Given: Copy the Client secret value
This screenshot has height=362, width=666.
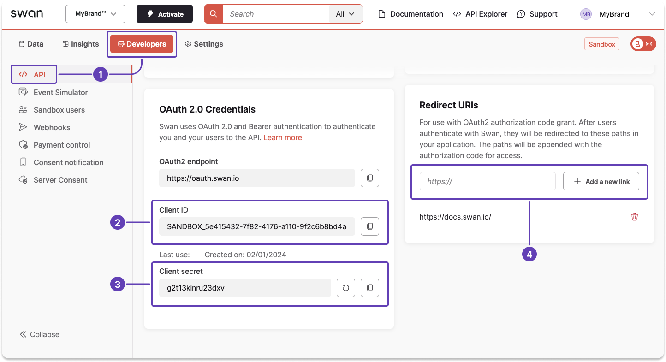Looking at the screenshot, I should 369,287.
